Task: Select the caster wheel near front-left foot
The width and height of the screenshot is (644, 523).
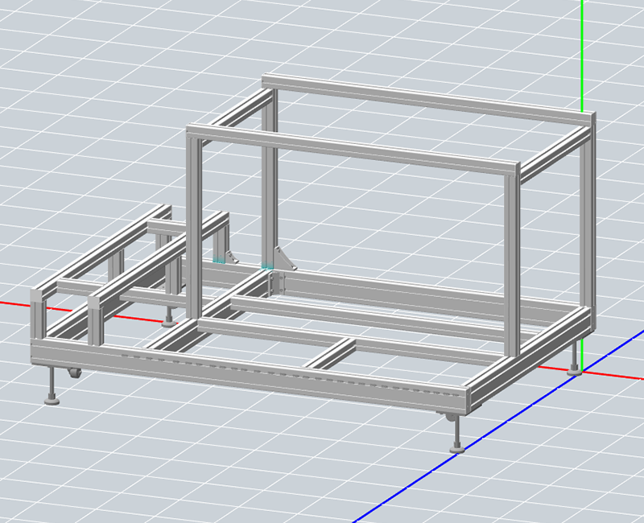Action: coord(75,374)
